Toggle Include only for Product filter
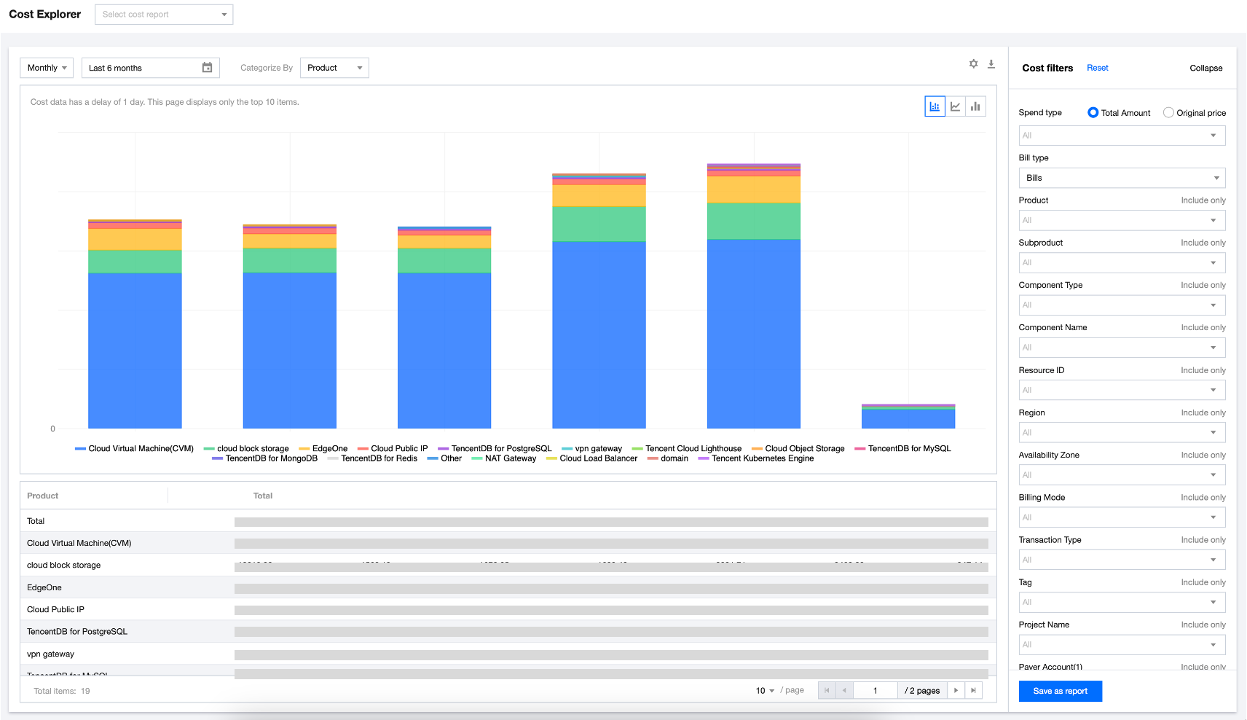Viewport: 1247px width, 720px height. point(1203,200)
